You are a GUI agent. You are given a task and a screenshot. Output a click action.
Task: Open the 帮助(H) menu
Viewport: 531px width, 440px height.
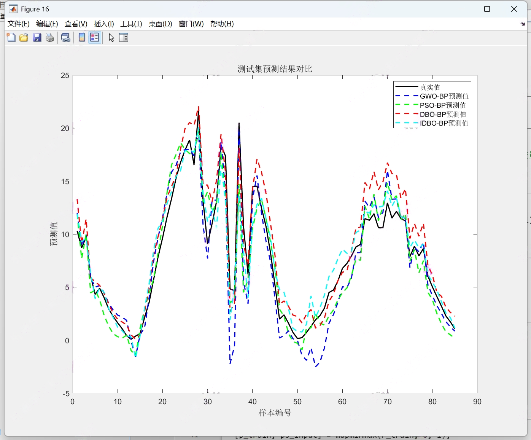point(222,24)
